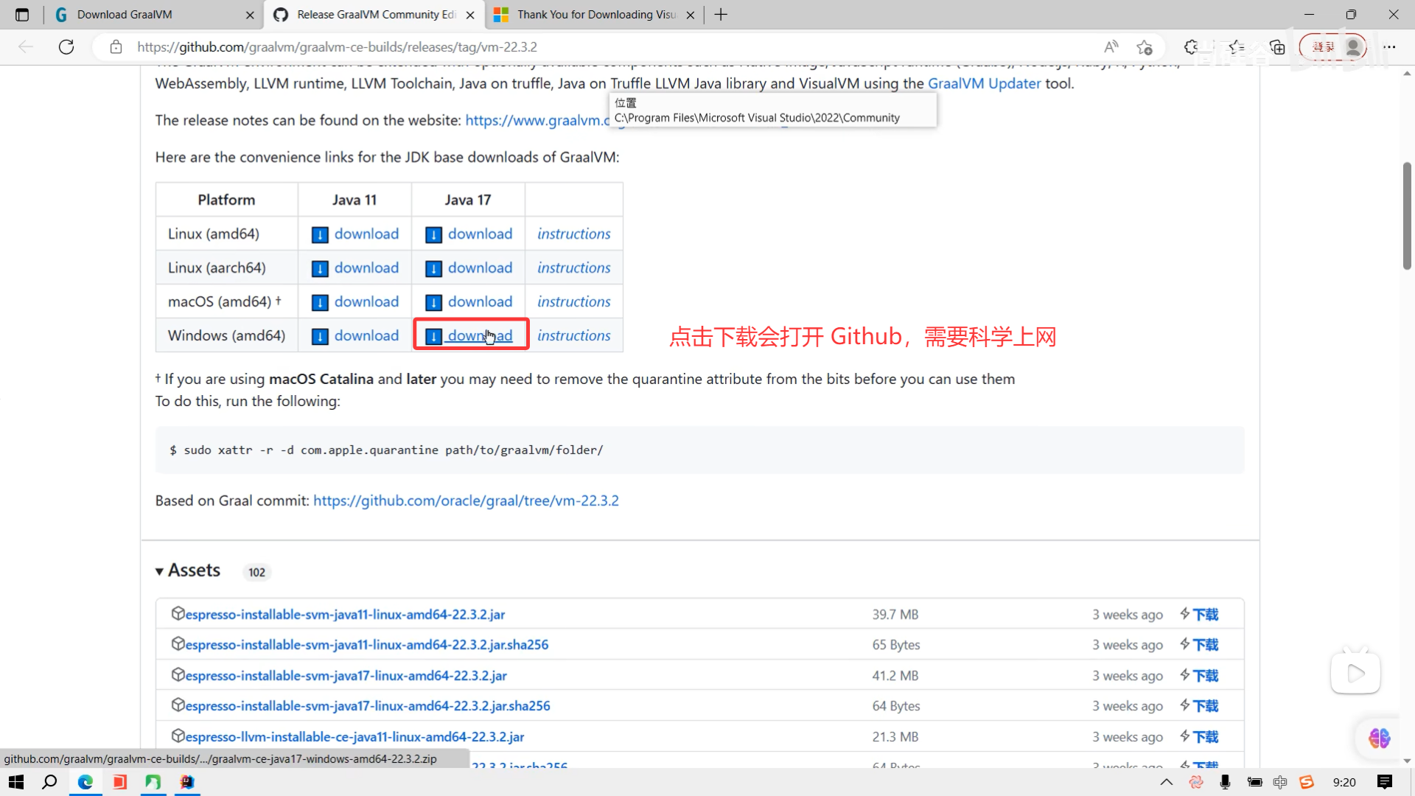Click the brain assistant icon at bottom right

pyautogui.click(x=1379, y=738)
